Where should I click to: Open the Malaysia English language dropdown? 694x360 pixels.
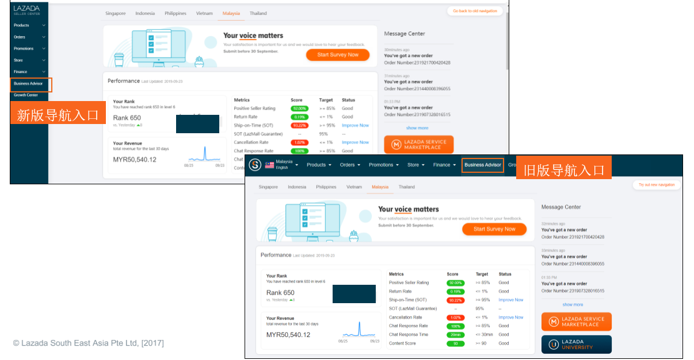point(282,165)
